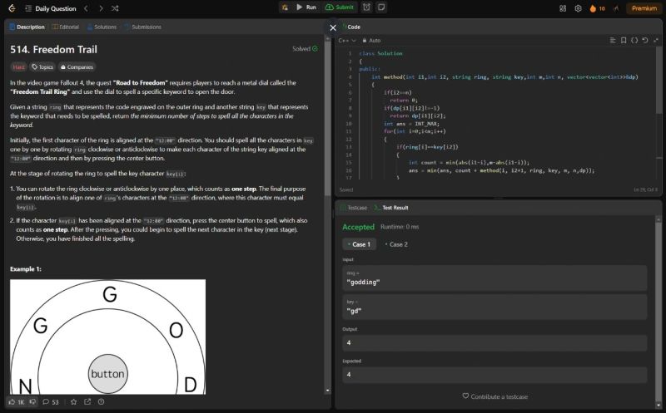Image resolution: width=666 pixels, height=413 pixels.
Task: Open the Daily Question problem list
Action: click(51, 8)
